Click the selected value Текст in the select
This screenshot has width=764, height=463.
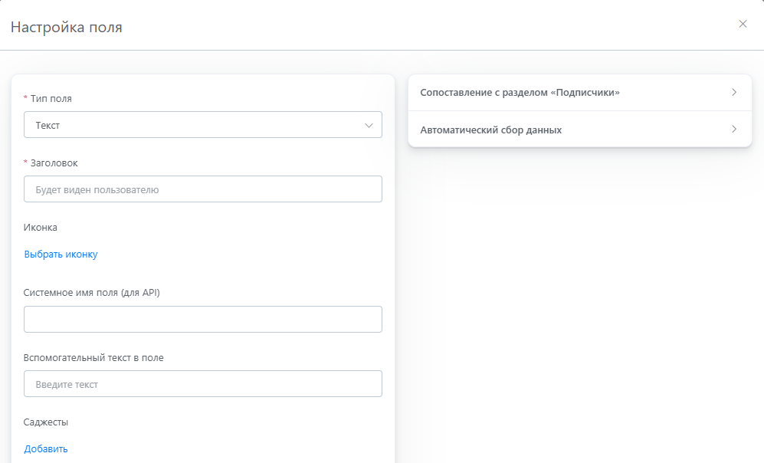(x=48, y=125)
